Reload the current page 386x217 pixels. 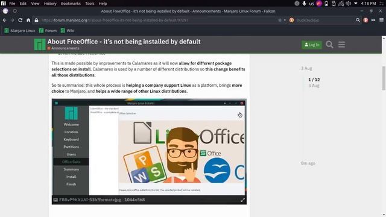pos(20,20)
